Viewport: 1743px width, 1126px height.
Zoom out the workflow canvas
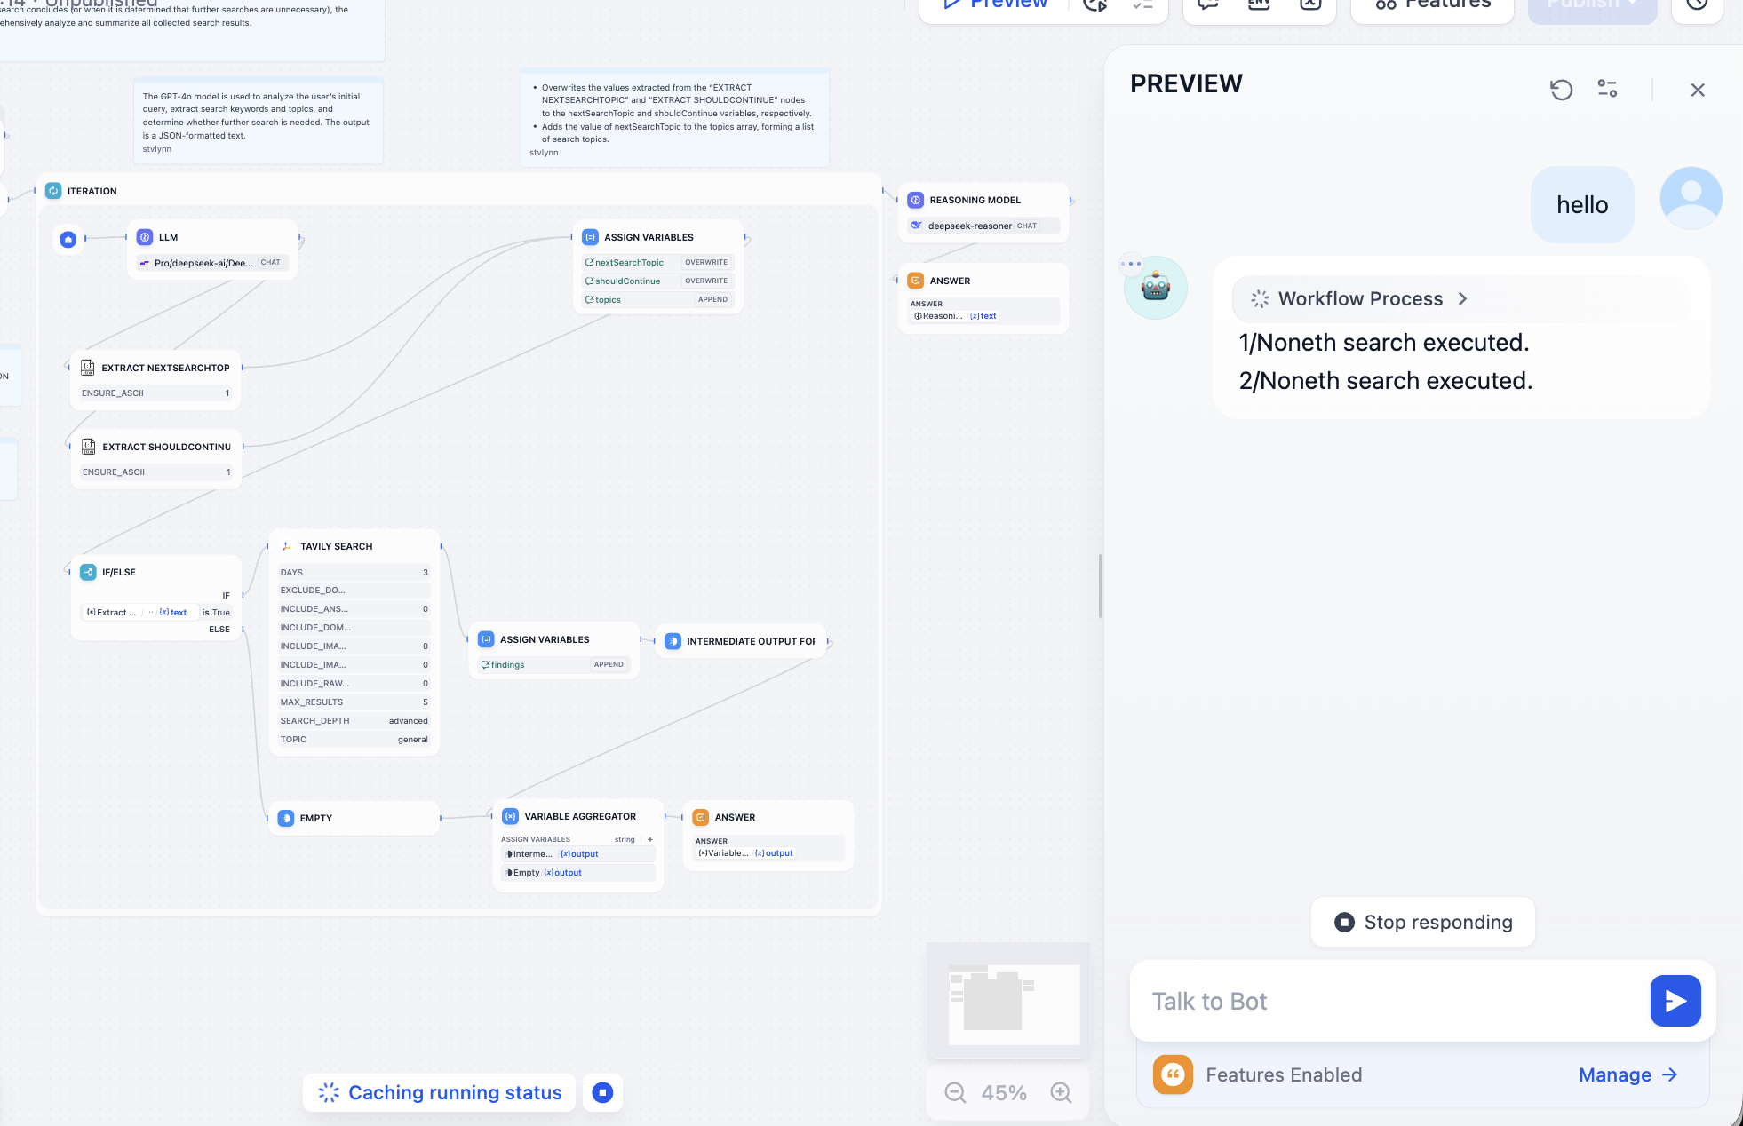(x=955, y=1092)
